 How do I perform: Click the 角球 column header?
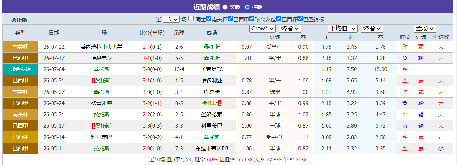click(179, 33)
